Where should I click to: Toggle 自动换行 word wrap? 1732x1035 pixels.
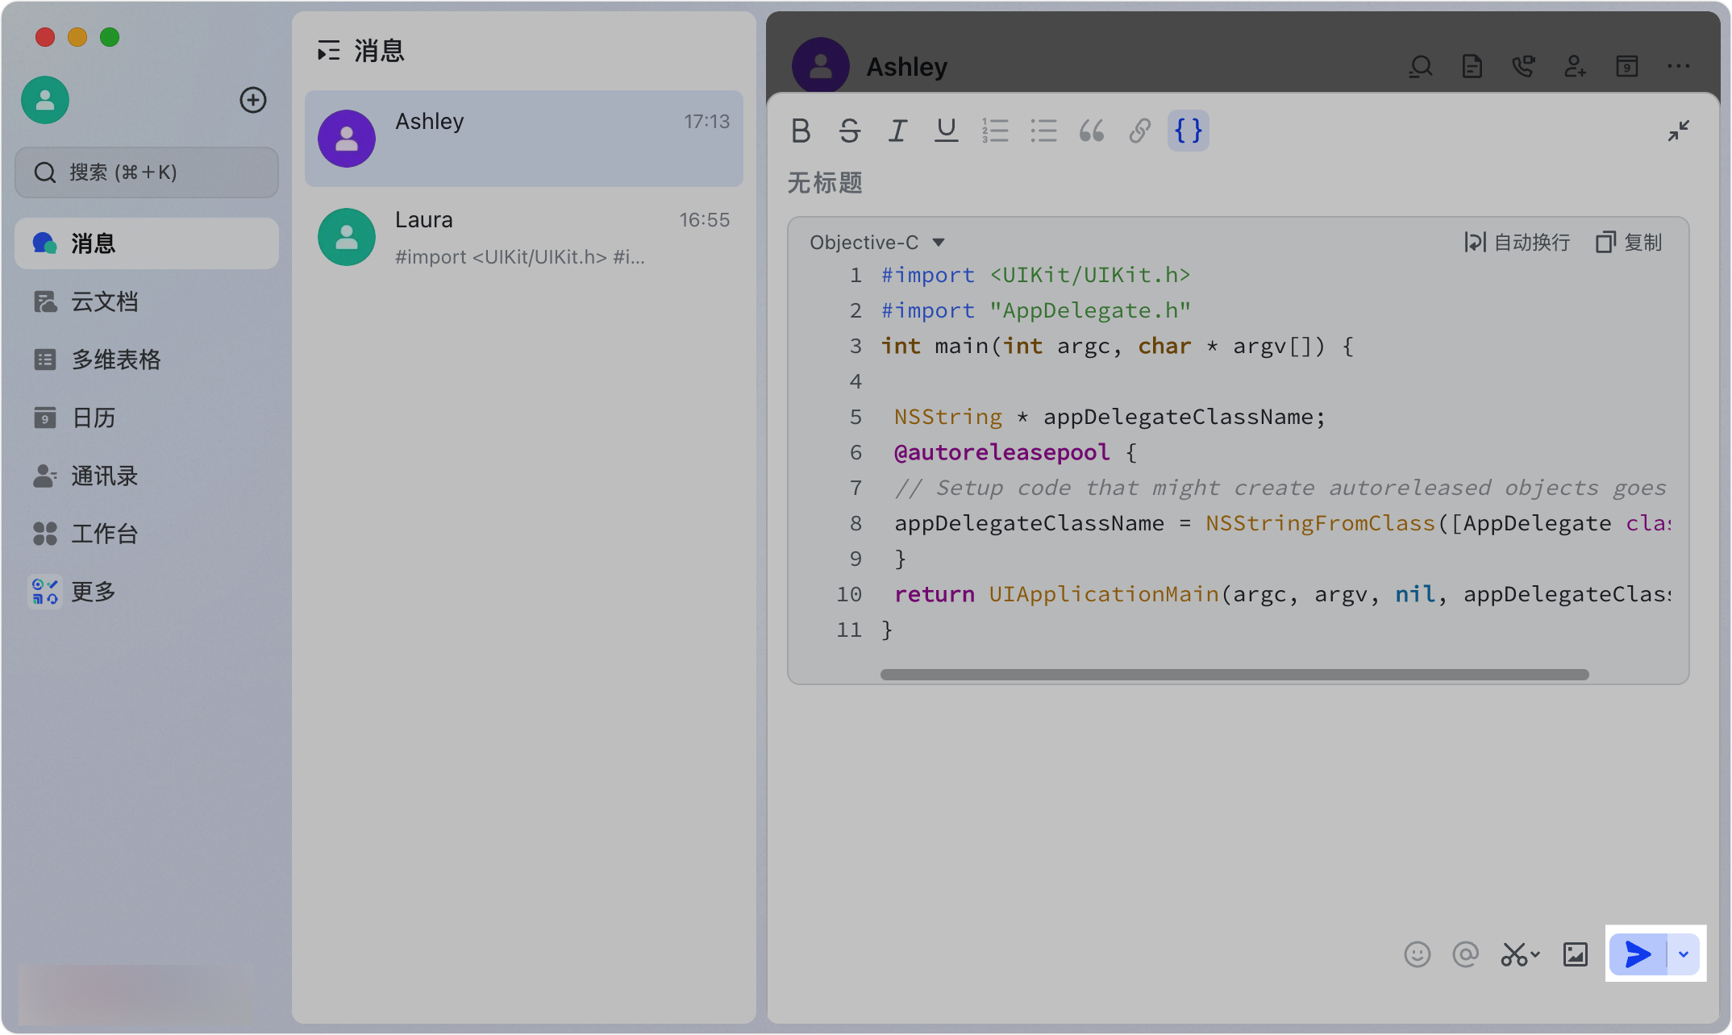1517,243
